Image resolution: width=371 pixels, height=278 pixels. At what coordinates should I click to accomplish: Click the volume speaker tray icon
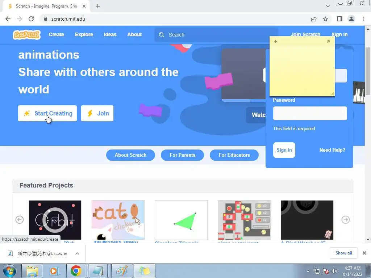(334, 271)
